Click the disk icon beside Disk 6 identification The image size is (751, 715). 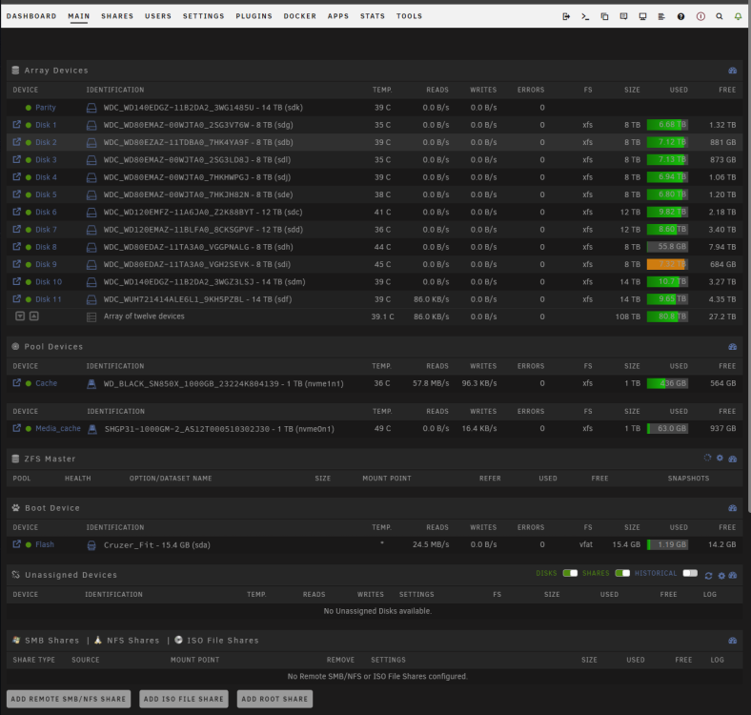click(91, 213)
